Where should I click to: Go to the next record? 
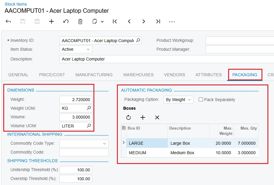click(x=144, y=21)
